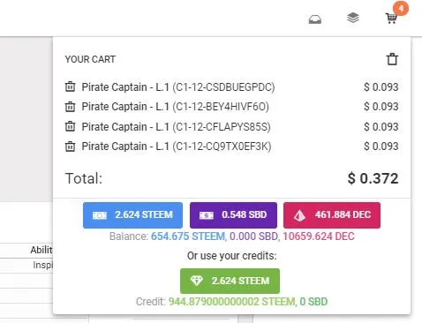Click the Total $ 0.372 amount
Screen dimensions: 422x323
tap(373, 178)
